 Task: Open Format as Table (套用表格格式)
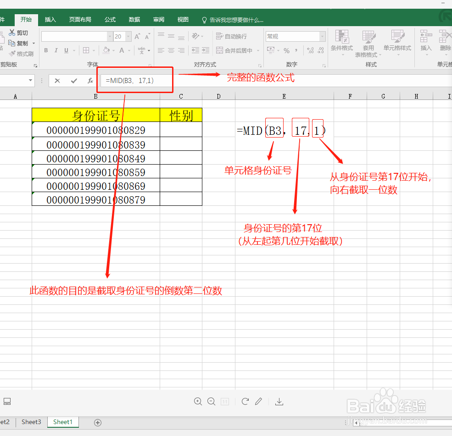click(368, 44)
